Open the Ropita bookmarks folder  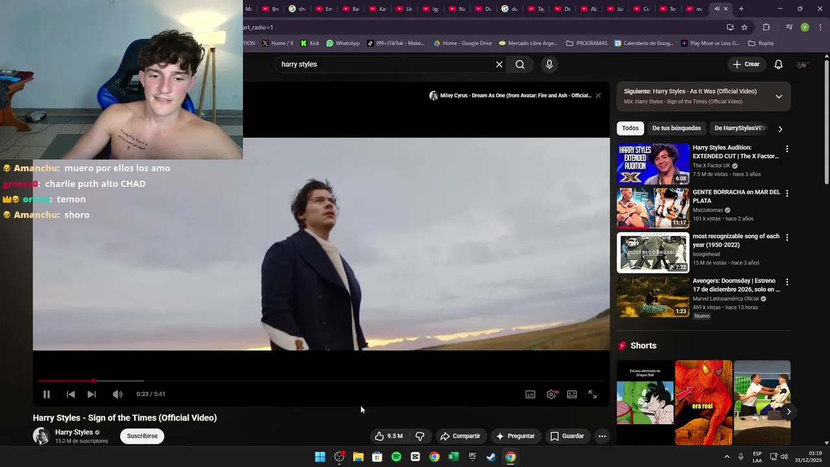761,43
